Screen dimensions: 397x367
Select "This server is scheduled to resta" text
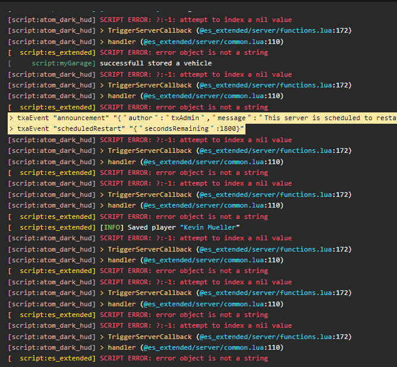[330, 118]
